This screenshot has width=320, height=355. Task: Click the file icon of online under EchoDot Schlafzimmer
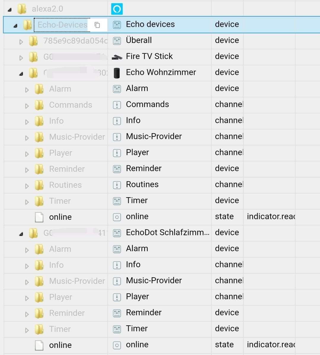39,345
